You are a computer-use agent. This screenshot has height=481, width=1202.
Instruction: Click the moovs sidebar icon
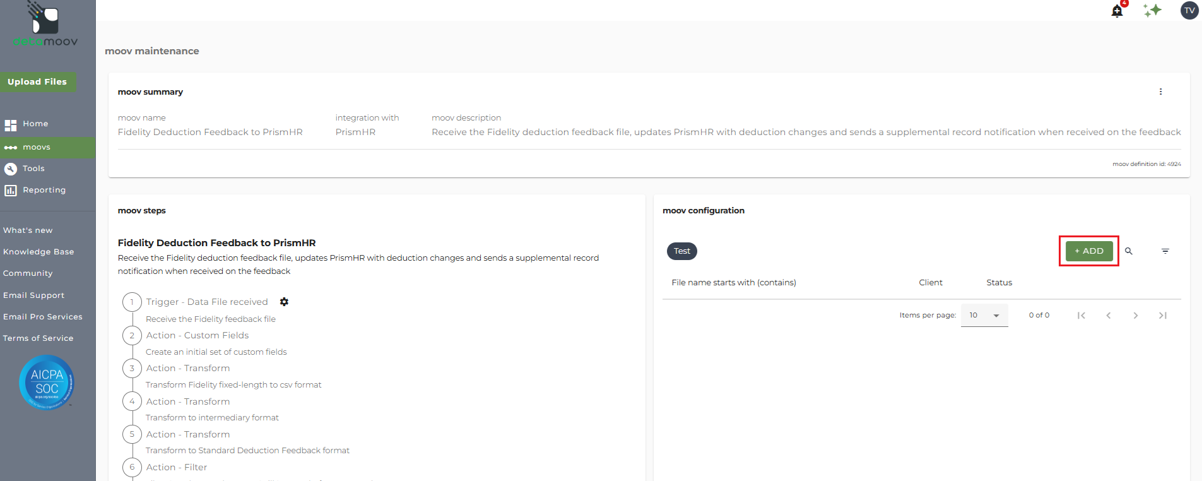11,148
